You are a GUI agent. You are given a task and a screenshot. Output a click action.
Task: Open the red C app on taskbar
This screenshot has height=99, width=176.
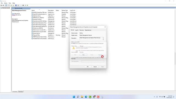coord(98,97)
